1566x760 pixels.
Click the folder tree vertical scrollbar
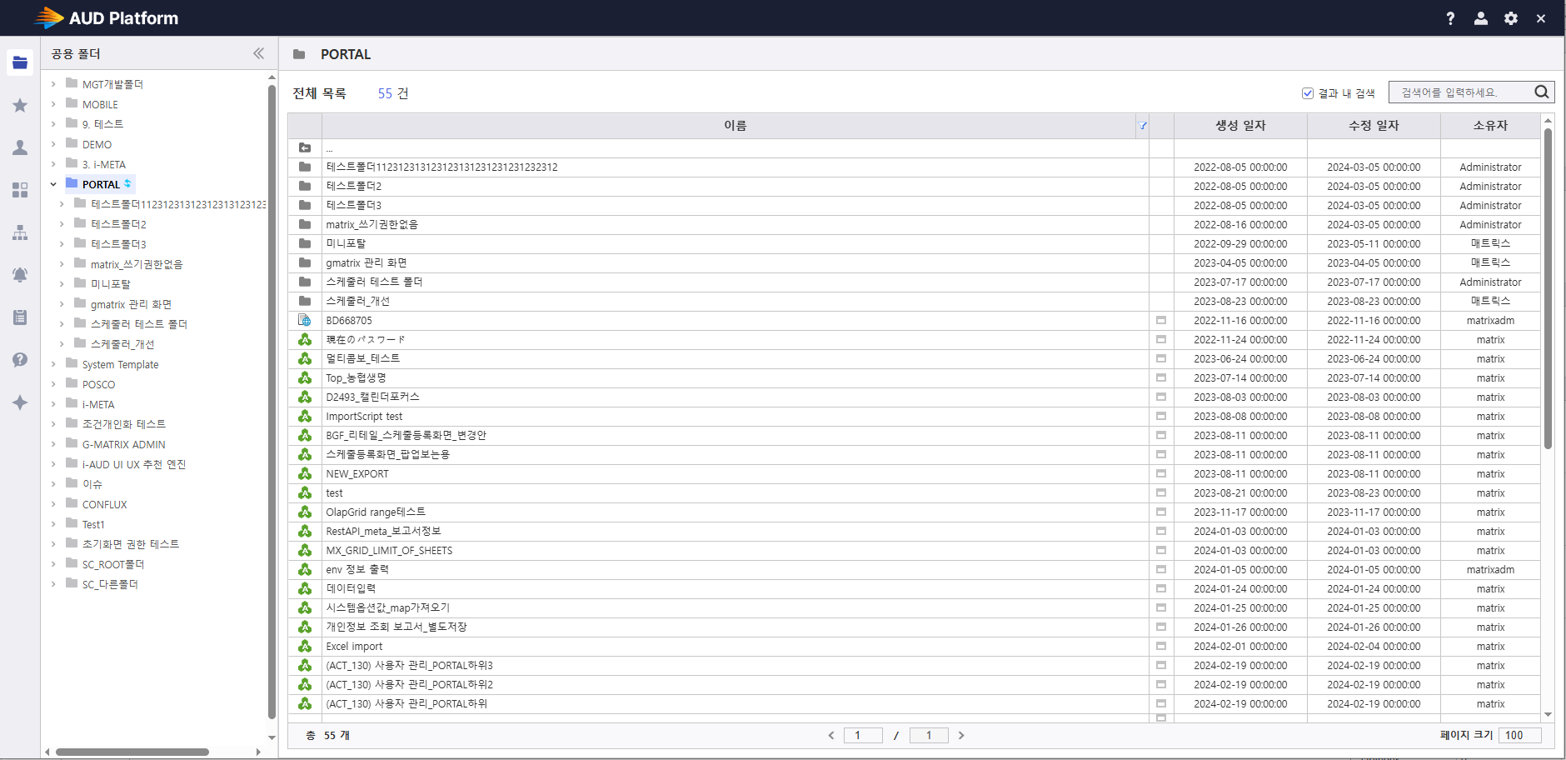point(272,400)
